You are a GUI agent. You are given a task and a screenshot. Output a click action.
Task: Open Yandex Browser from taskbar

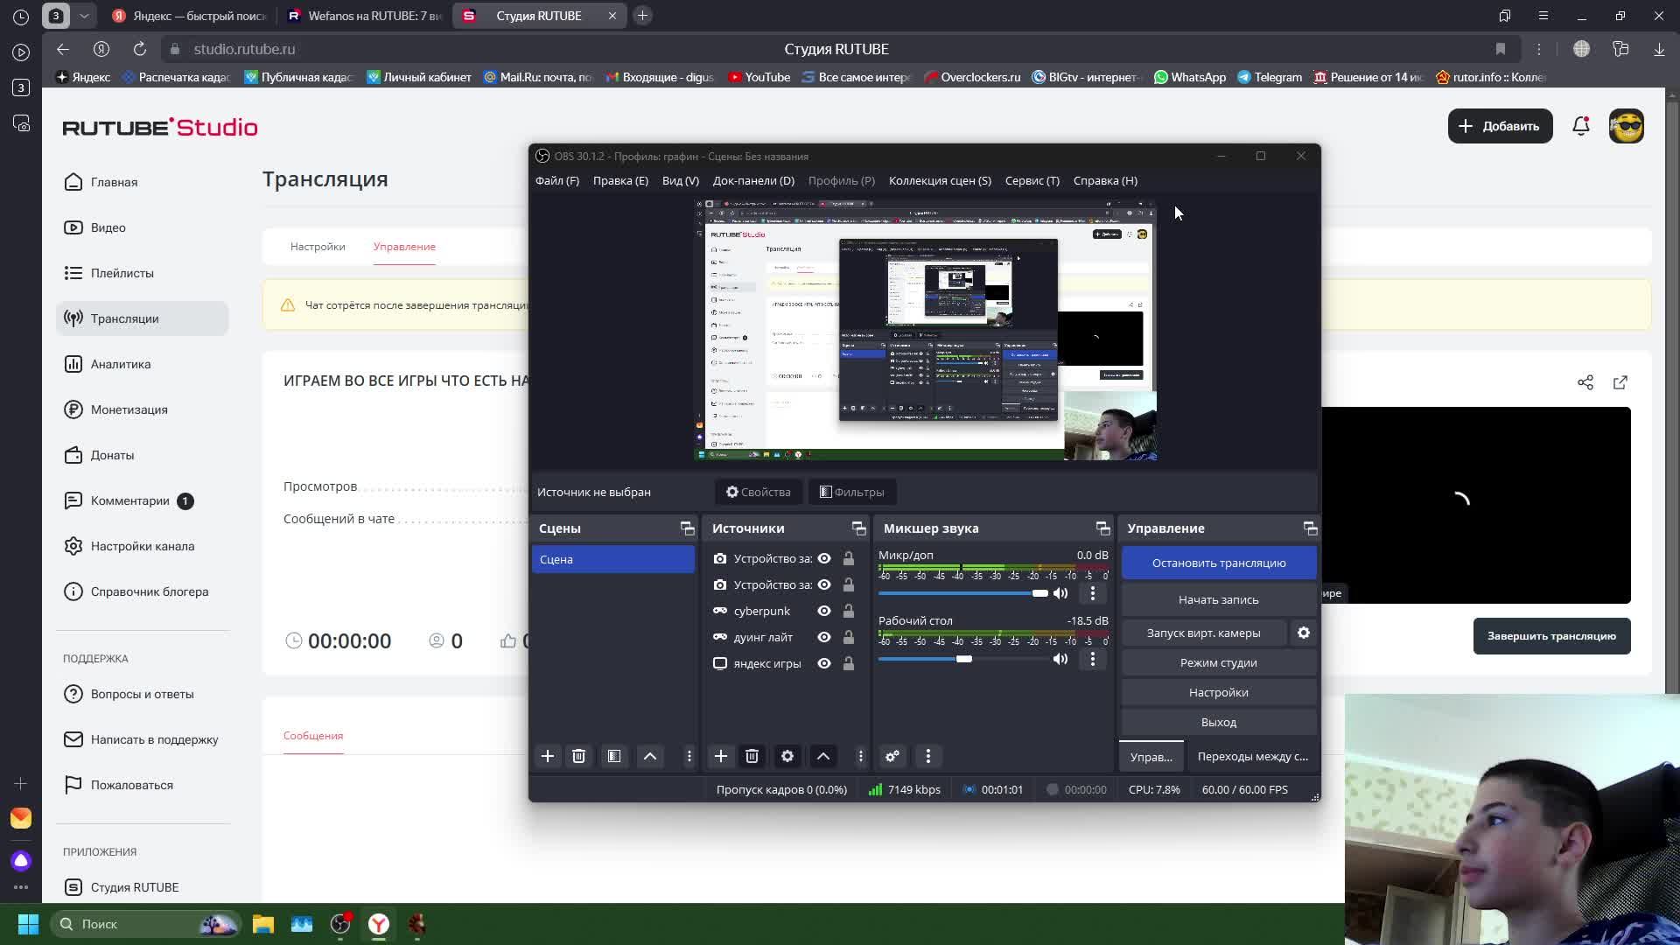[379, 924]
